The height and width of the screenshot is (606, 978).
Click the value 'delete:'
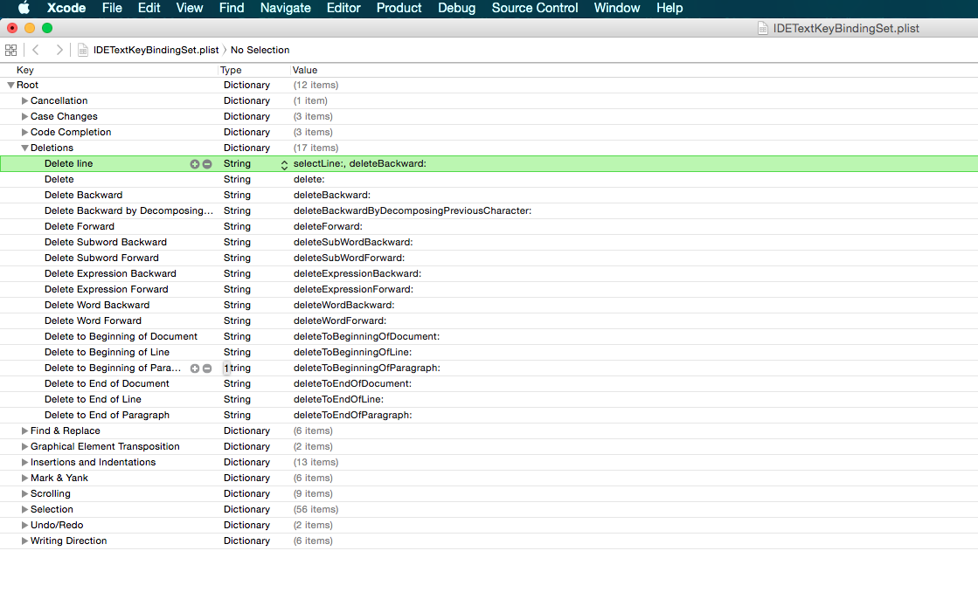click(309, 180)
